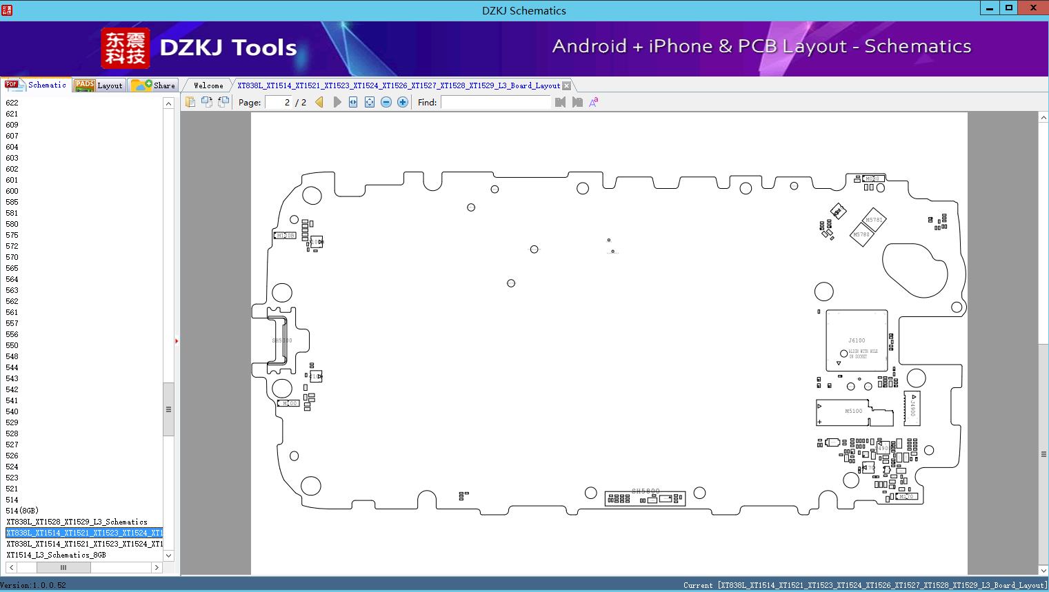The image size is (1049, 592).
Task: Open the Share tab
Action: (x=154, y=85)
